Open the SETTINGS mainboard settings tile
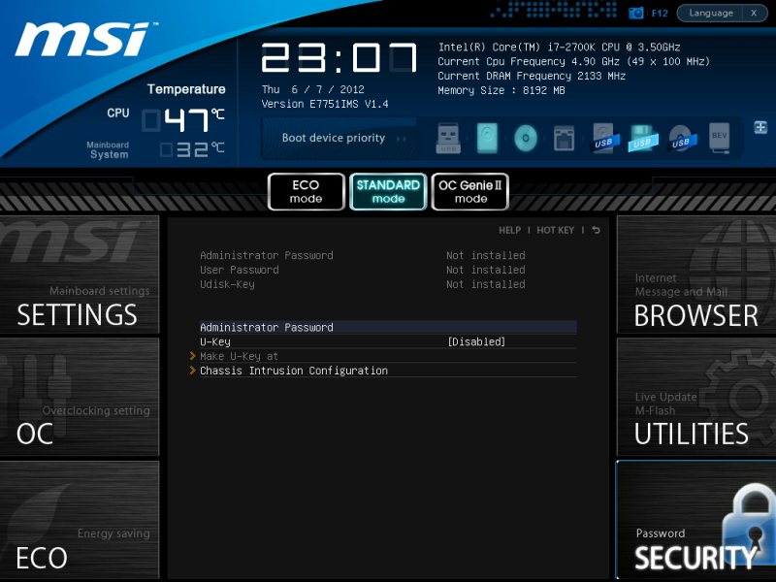Image resolution: width=776 pixels, height=582 pixels. point(80,275)
